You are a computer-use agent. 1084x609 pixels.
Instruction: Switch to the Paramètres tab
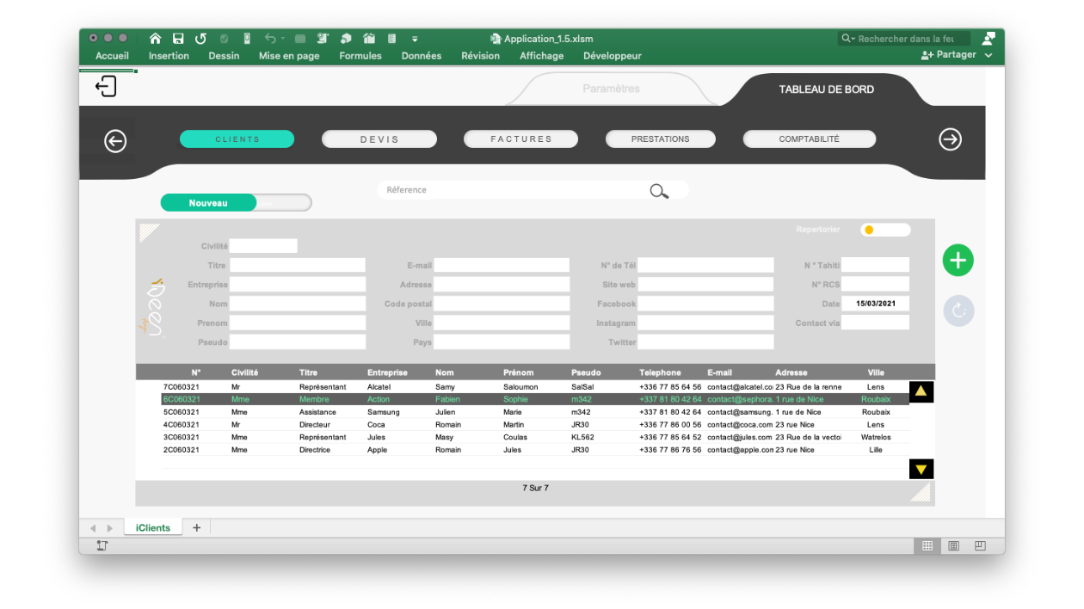[x=611, y=89]
